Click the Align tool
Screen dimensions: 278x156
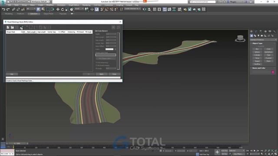149,10
